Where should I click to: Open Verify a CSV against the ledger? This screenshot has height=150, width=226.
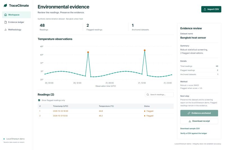point(193,133)
